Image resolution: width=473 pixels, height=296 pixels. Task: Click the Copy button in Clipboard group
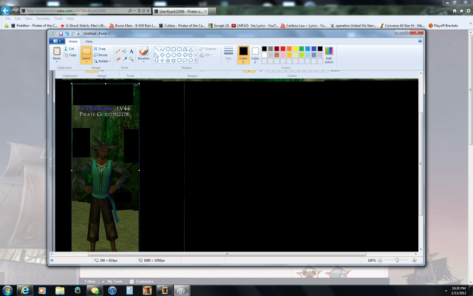(x=70, y=55)
